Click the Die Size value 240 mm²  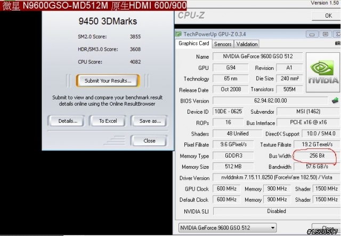(x=289, y=78)
